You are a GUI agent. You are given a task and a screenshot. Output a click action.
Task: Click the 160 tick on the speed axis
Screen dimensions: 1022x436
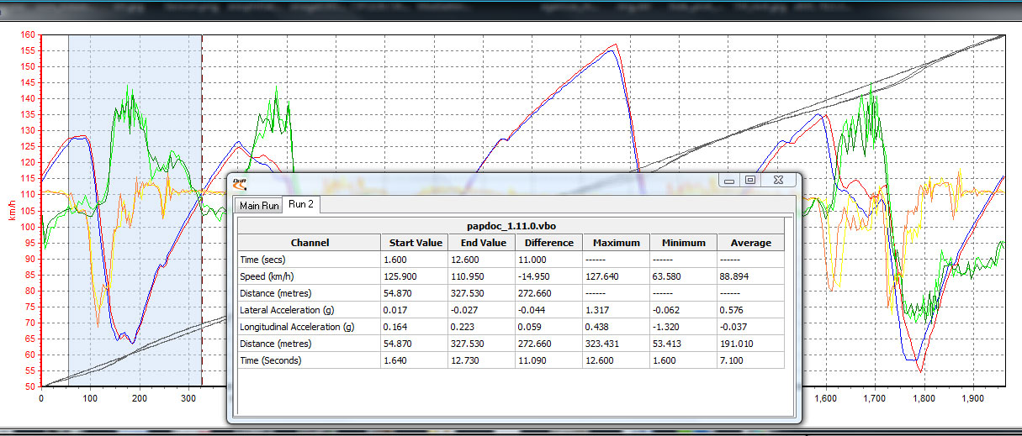[x=28, y=35]
